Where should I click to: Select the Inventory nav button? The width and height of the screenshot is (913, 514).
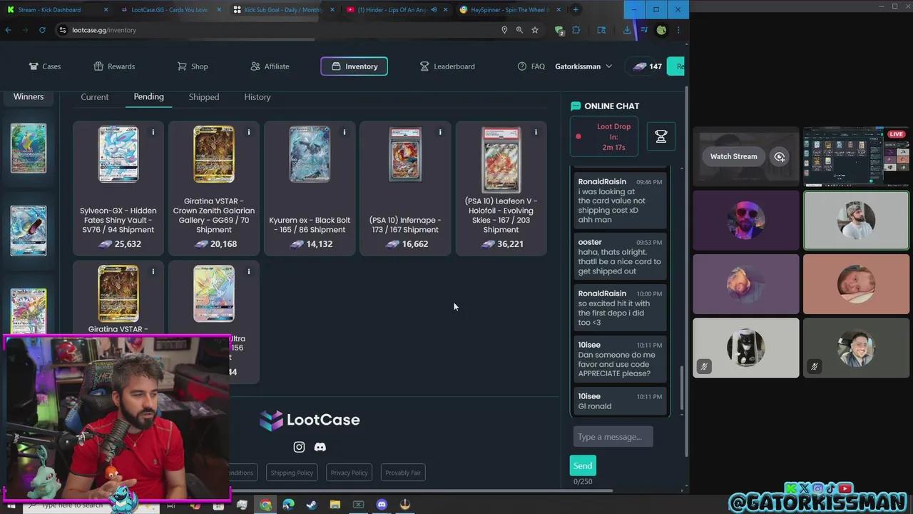355,66
